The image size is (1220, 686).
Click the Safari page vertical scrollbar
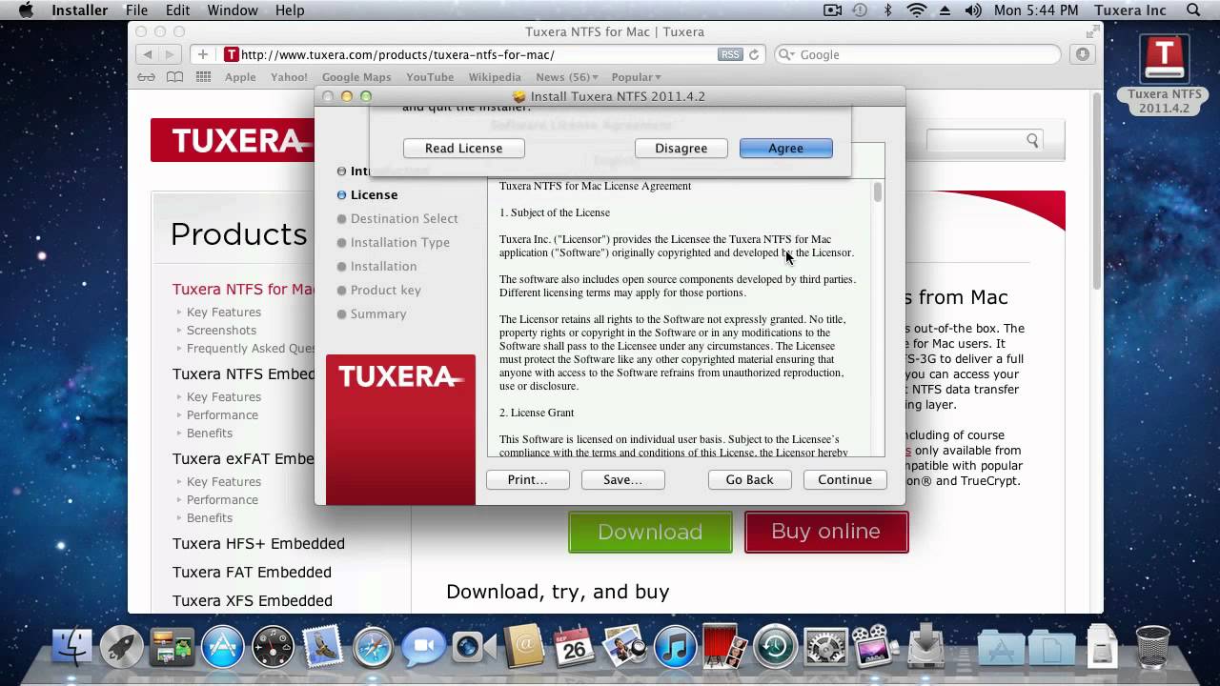tap(1096, 191)
